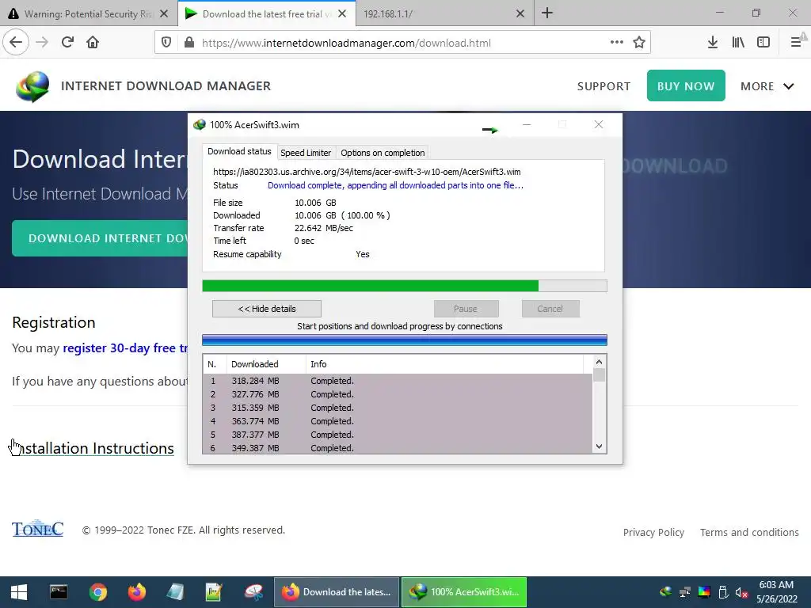The width and height of the screenshot is (811, 608).
Task: Toggle the Firefox sidebar icon
Action: click(763, 43)
